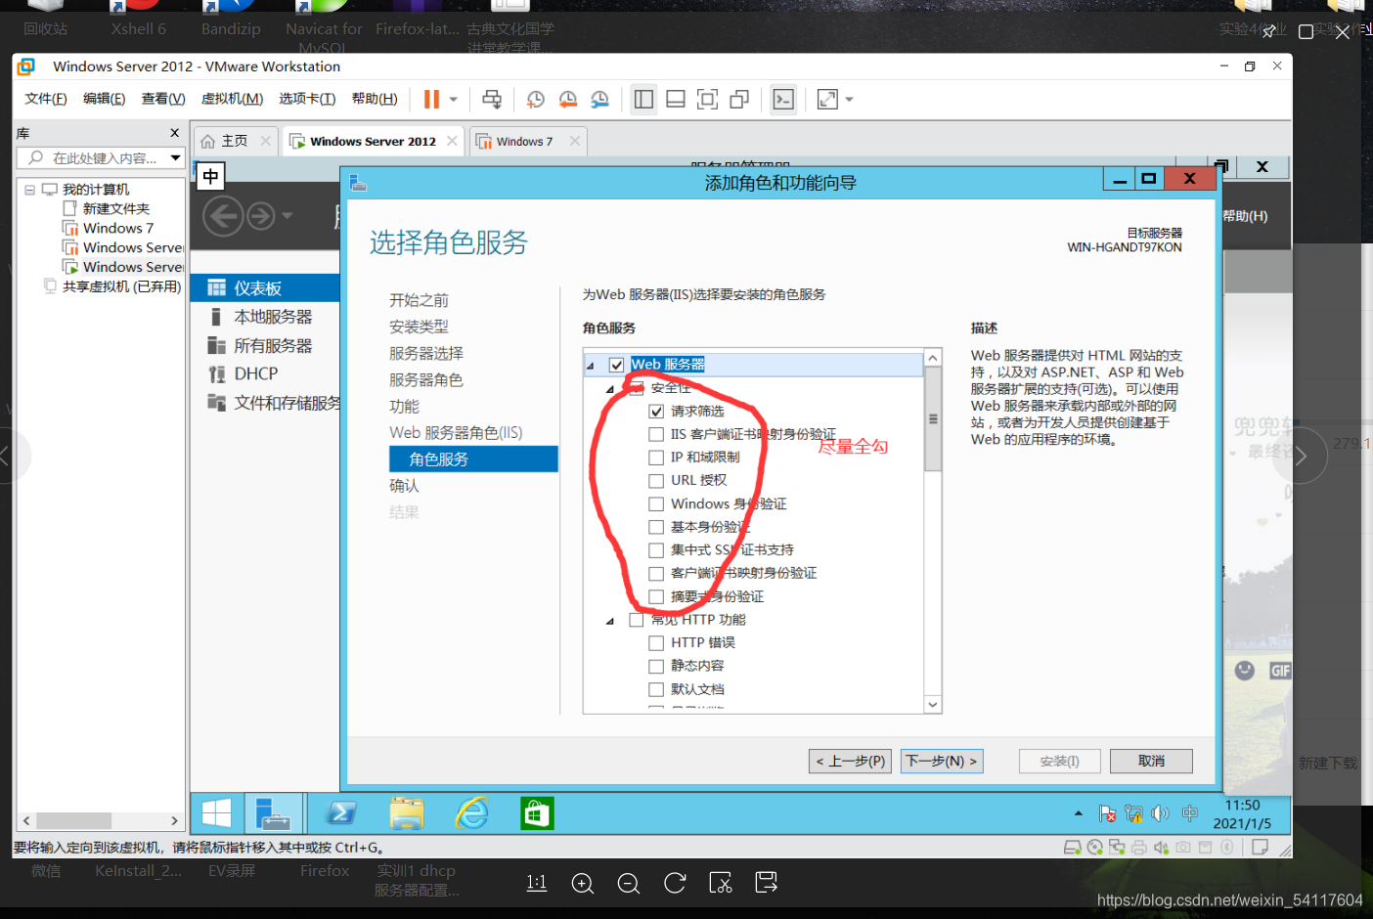Take a snapshot of the VM
Viewport: 1373px width, 919px height.
click(535, 99)
